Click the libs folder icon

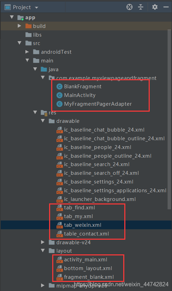(x=28, y=35)
